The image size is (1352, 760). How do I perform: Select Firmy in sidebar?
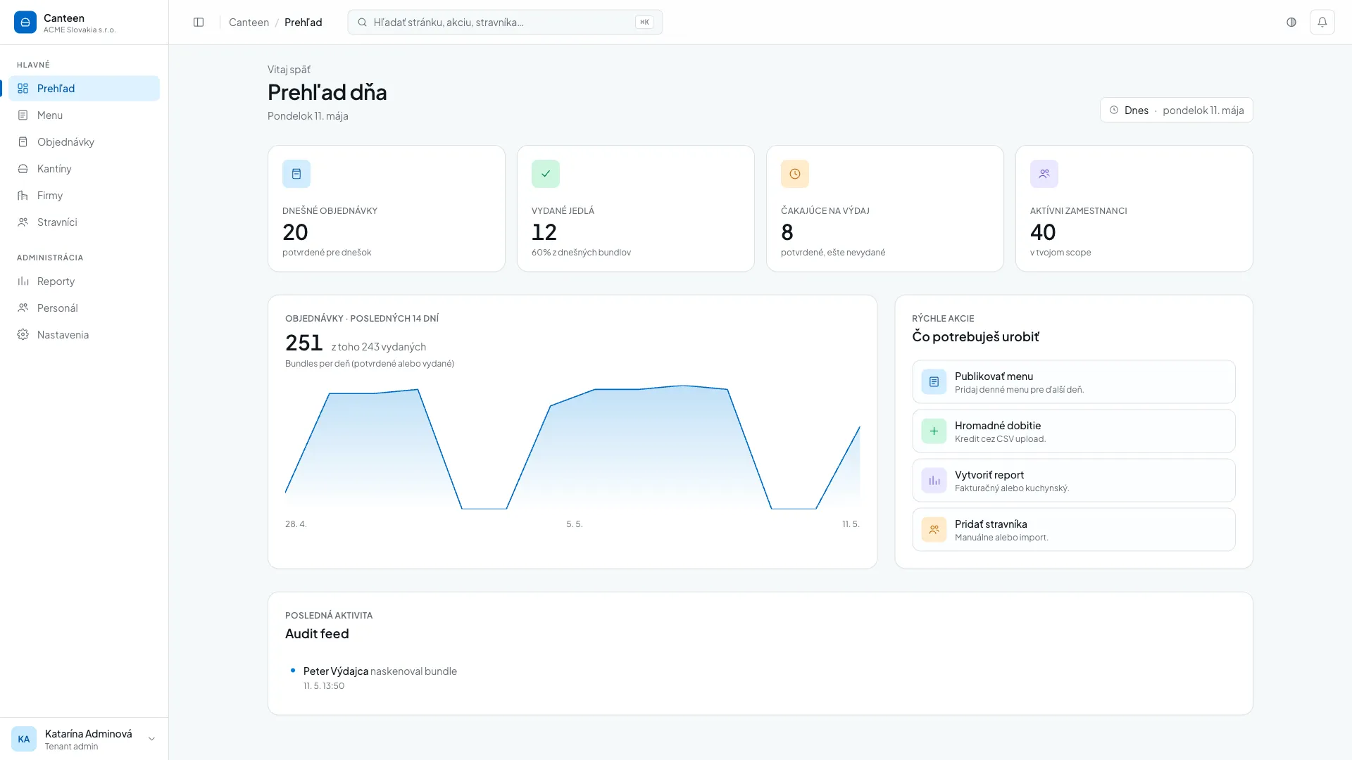point(84,196)
